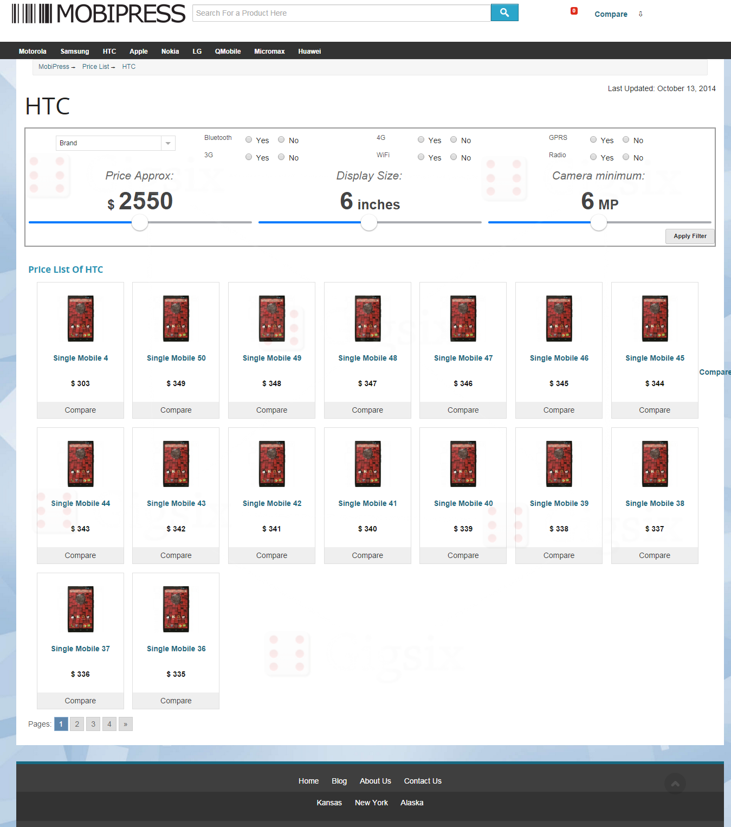Open Single Mobile 36 phone image
This screenshot has width=731, height=827.
176,609
